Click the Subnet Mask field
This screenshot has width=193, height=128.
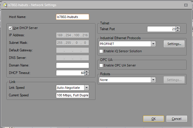pyautogui.click(x=73, y=43)
